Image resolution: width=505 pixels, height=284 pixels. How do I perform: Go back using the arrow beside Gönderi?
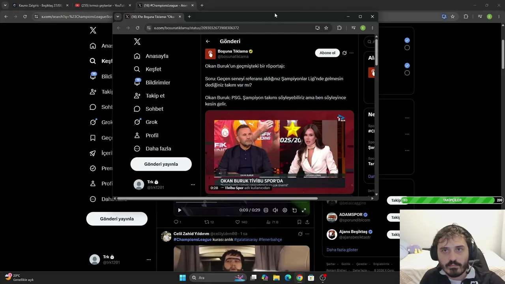208,41
